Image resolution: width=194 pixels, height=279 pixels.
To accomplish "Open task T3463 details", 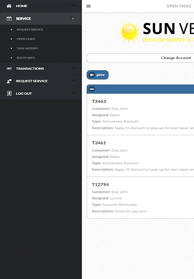I will coord(140,114).
